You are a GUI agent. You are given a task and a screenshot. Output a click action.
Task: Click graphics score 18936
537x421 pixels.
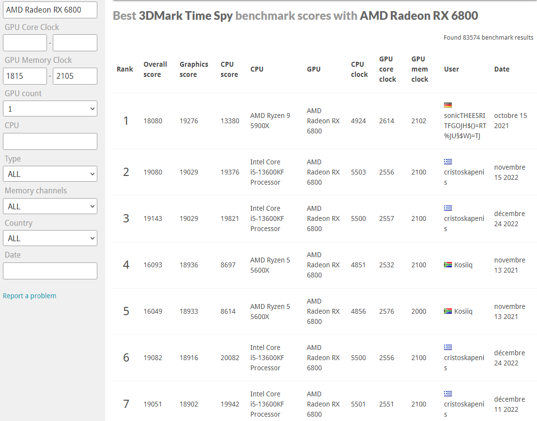[x=189, y=265]
